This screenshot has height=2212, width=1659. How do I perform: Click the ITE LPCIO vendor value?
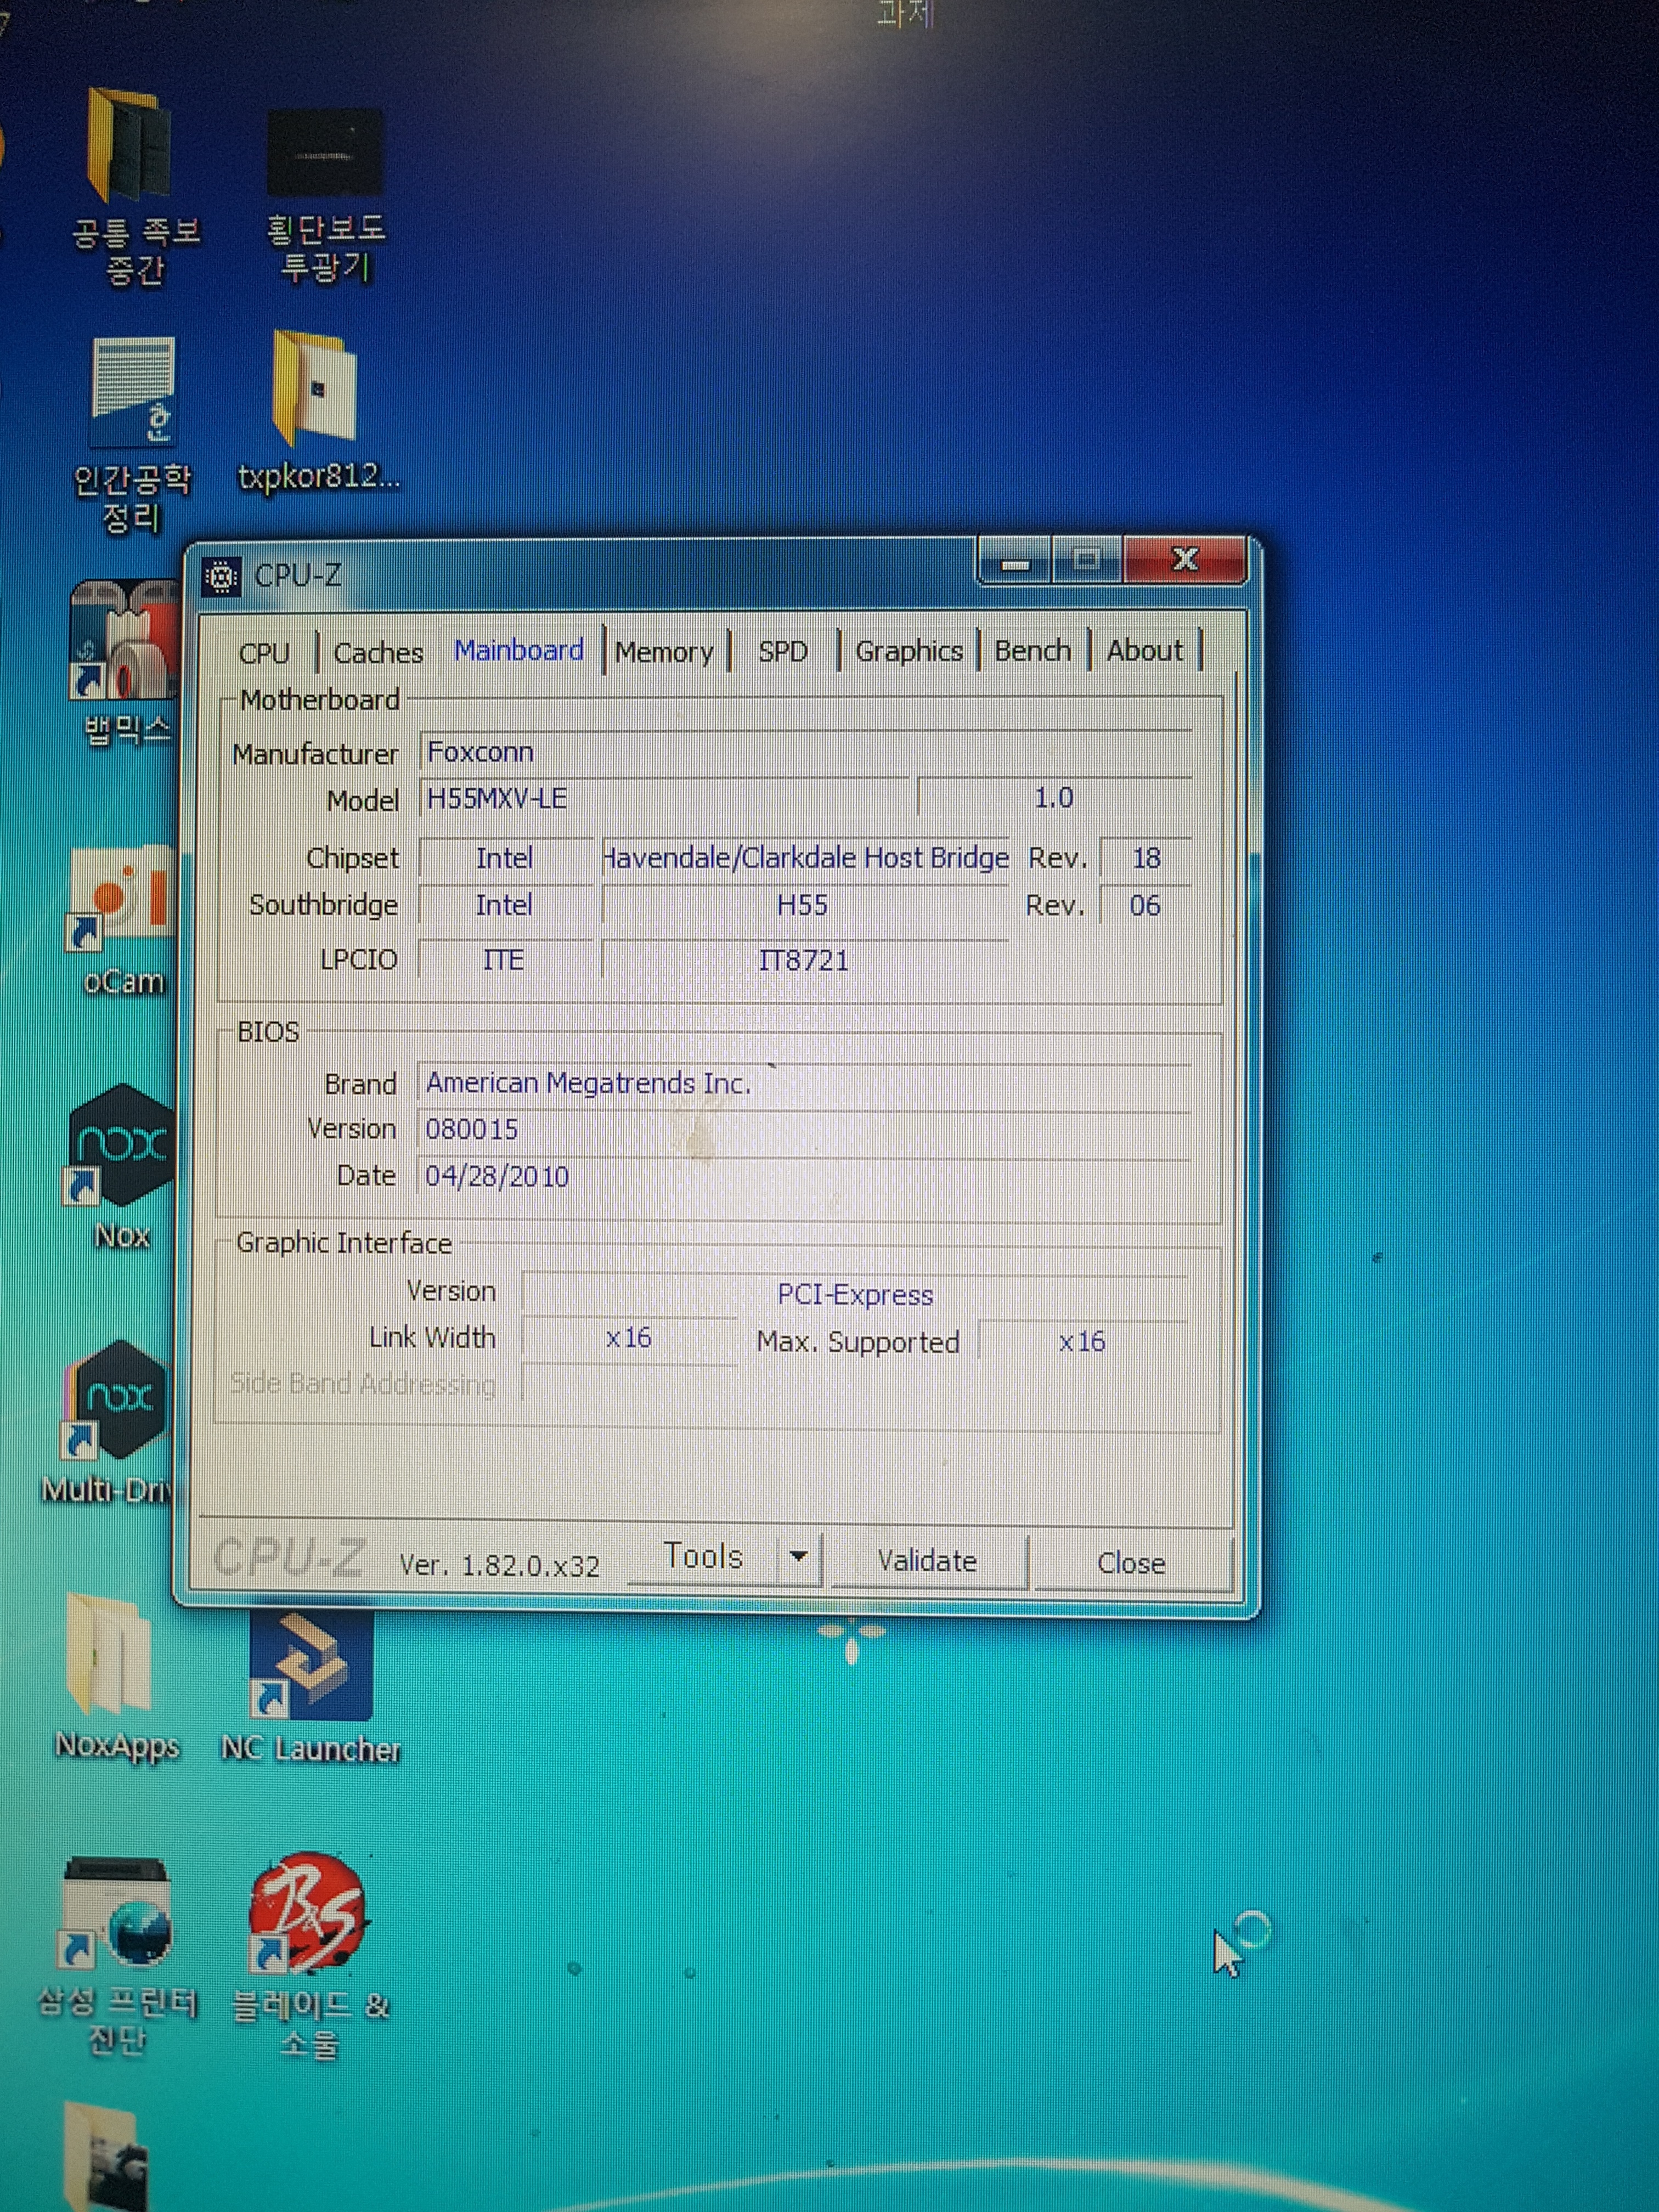pos(505,961)
